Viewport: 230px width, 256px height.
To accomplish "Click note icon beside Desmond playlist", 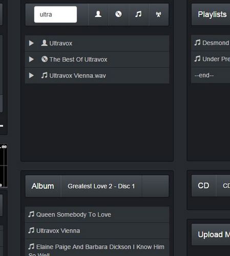I will pyautogui.click(x=197, y=42).
